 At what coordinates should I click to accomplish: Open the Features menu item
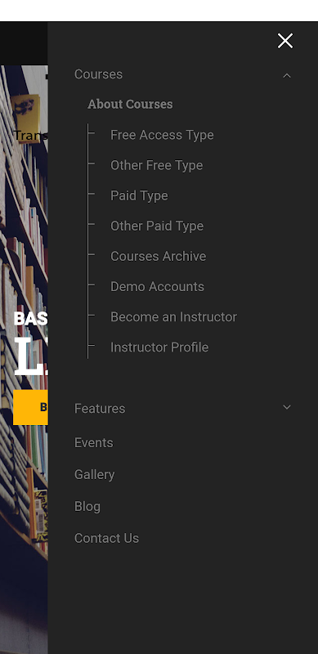pyautogui.click(x=100, y=408)
